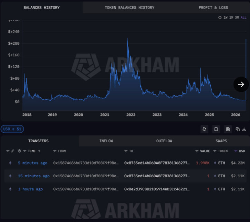Click the save (floppy disk) icon
The image size is (250, 222).
point(228,129)
